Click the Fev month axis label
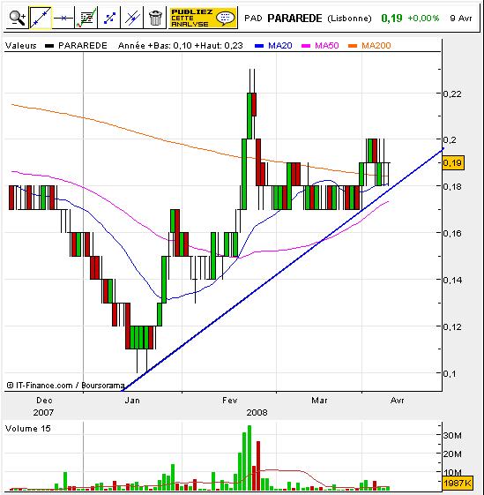The width and height of the screenshot is (484, 495). click(230, 401)
